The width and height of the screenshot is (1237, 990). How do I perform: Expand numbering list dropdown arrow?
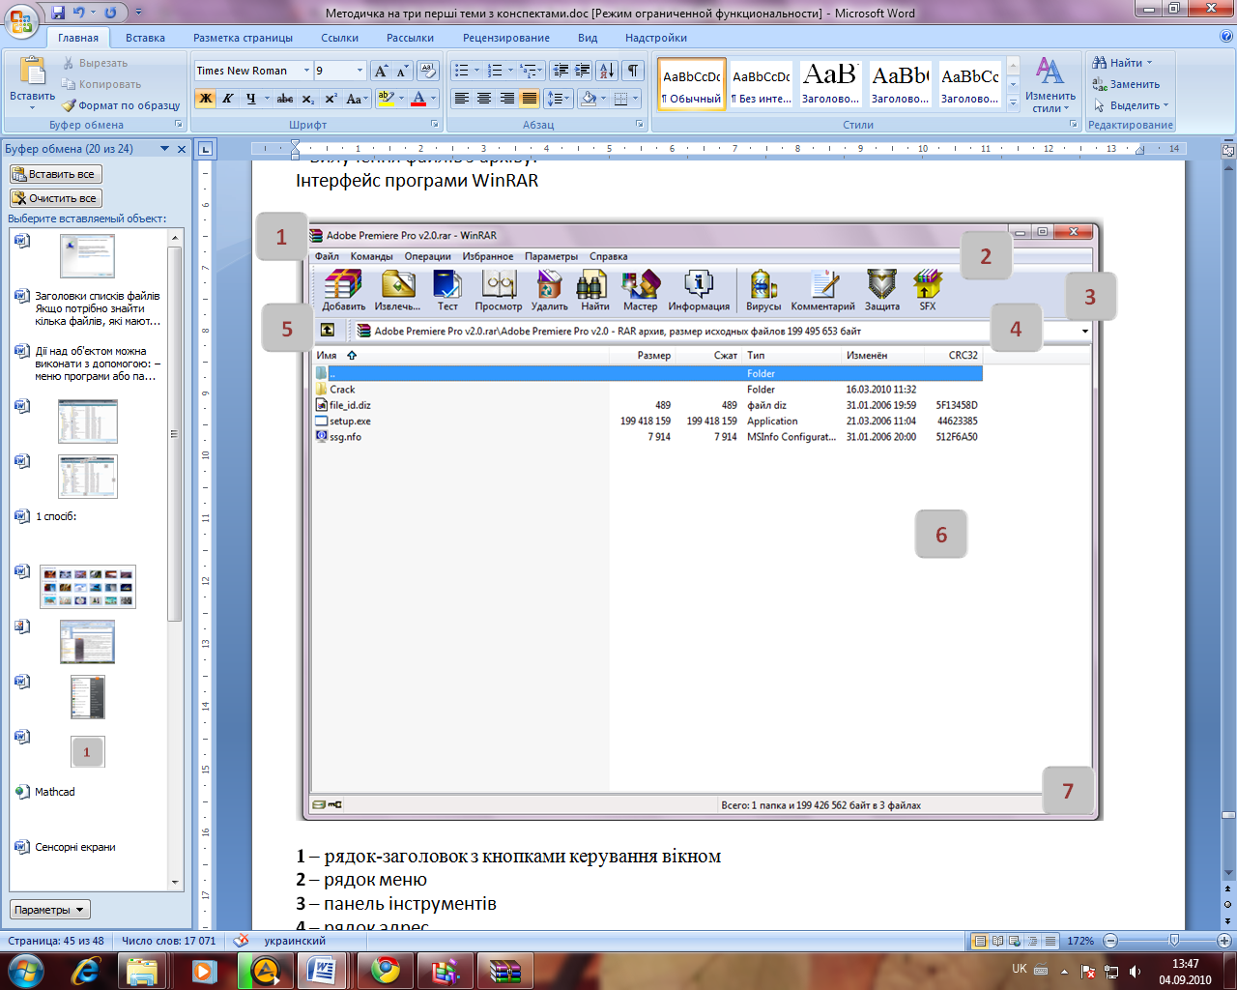click(x=510, y=71)
